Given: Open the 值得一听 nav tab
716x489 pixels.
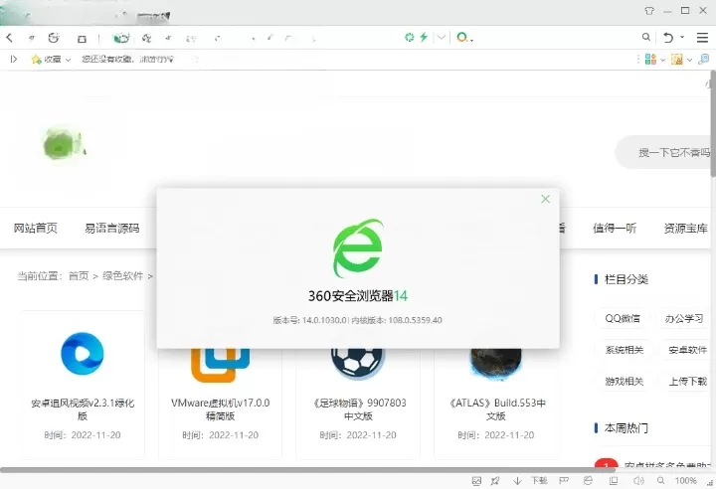Looking at the screenshot, I should tap(615, 228).
